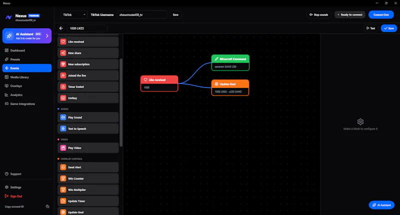Add the Joined the live trigger

click(x=88, y=75)
